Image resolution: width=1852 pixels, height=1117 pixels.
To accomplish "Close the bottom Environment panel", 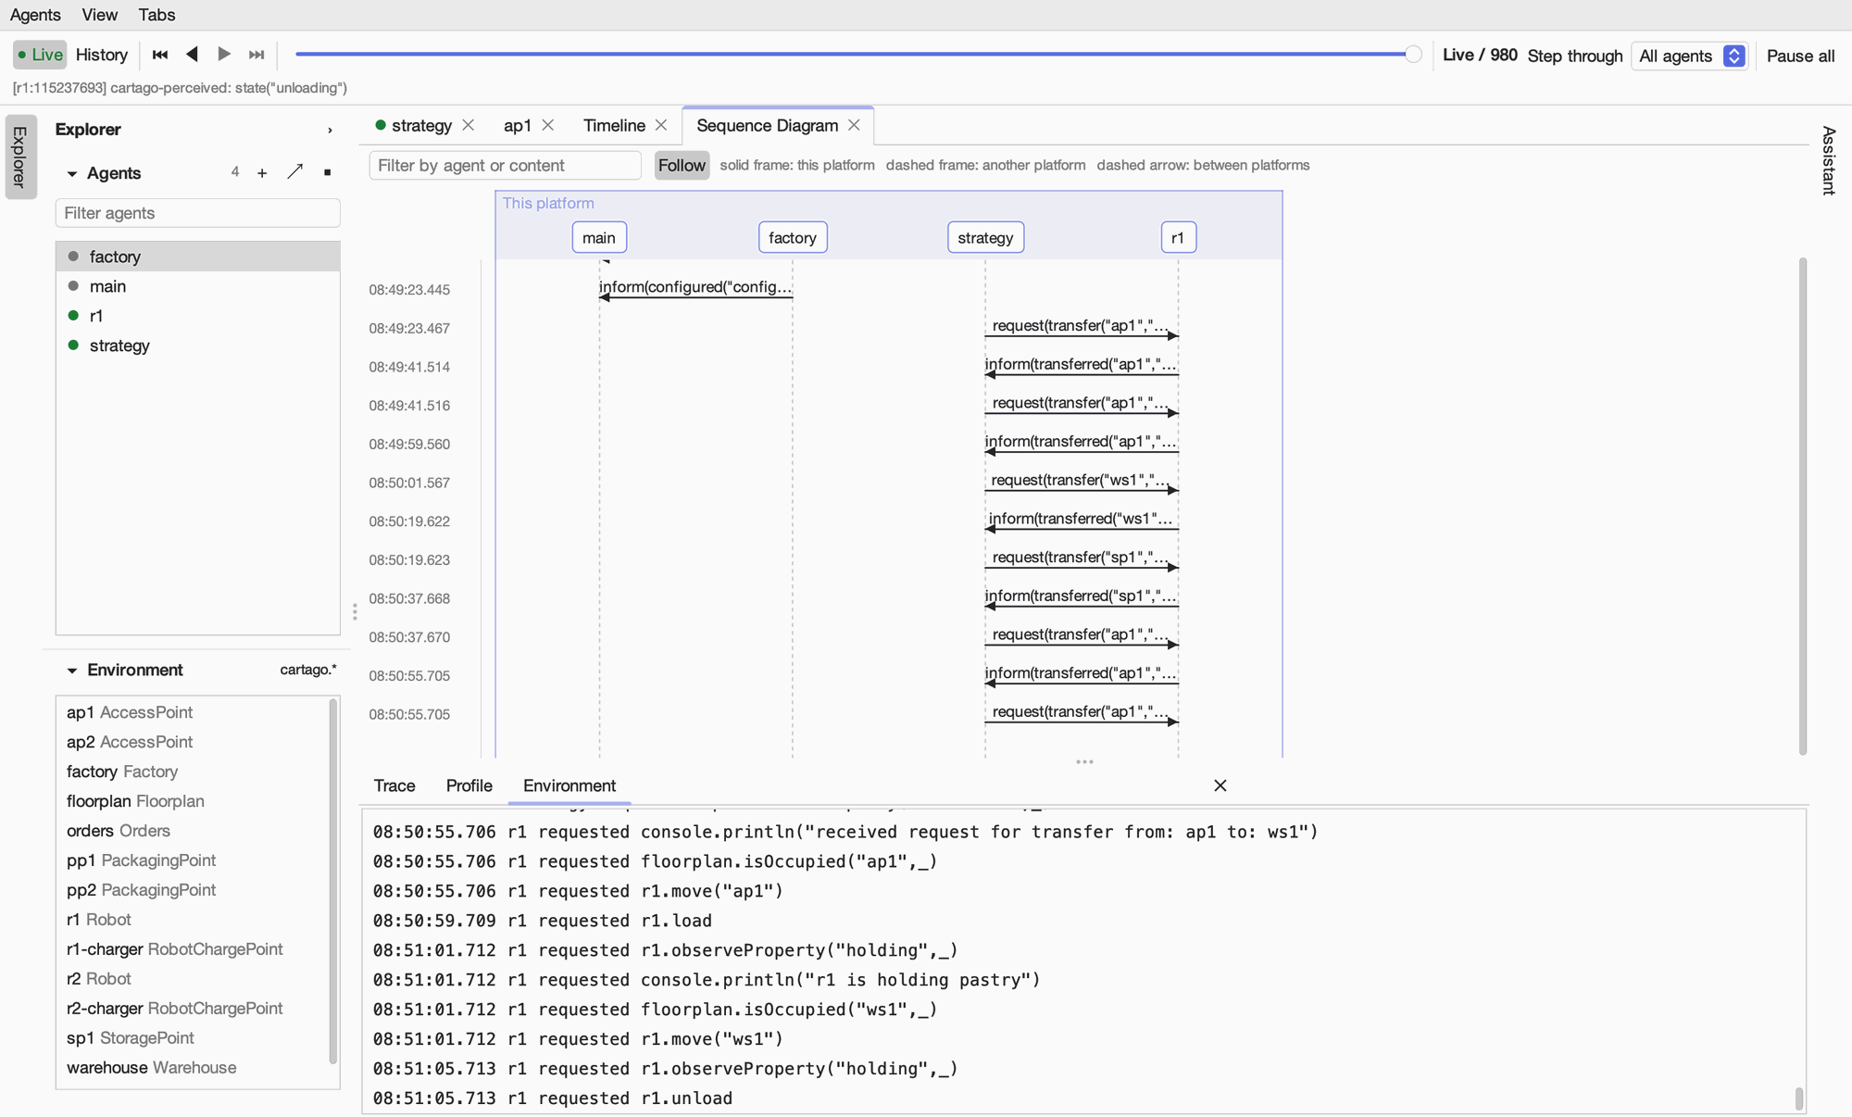I will [1220, 785].
